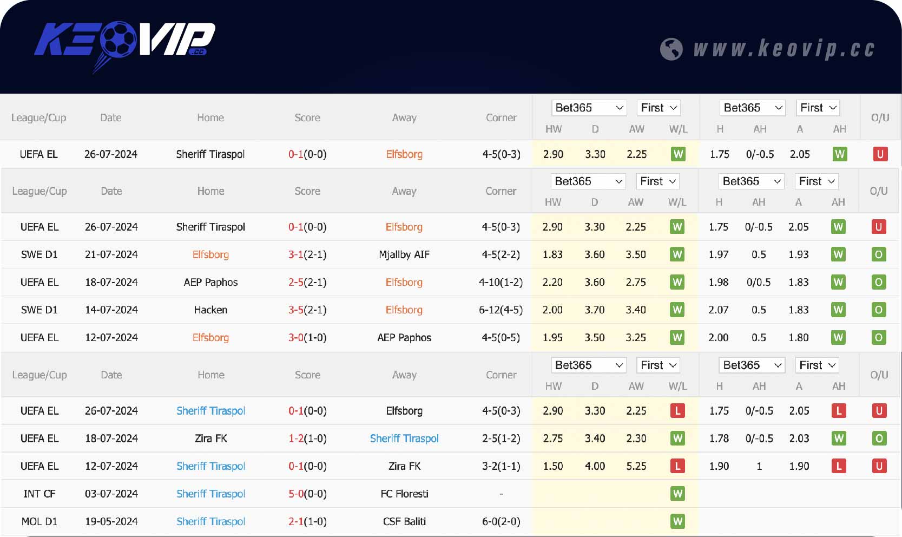
Task: Open the rightmost Bet365 dropdown in the bottom header
Action: 752,365
